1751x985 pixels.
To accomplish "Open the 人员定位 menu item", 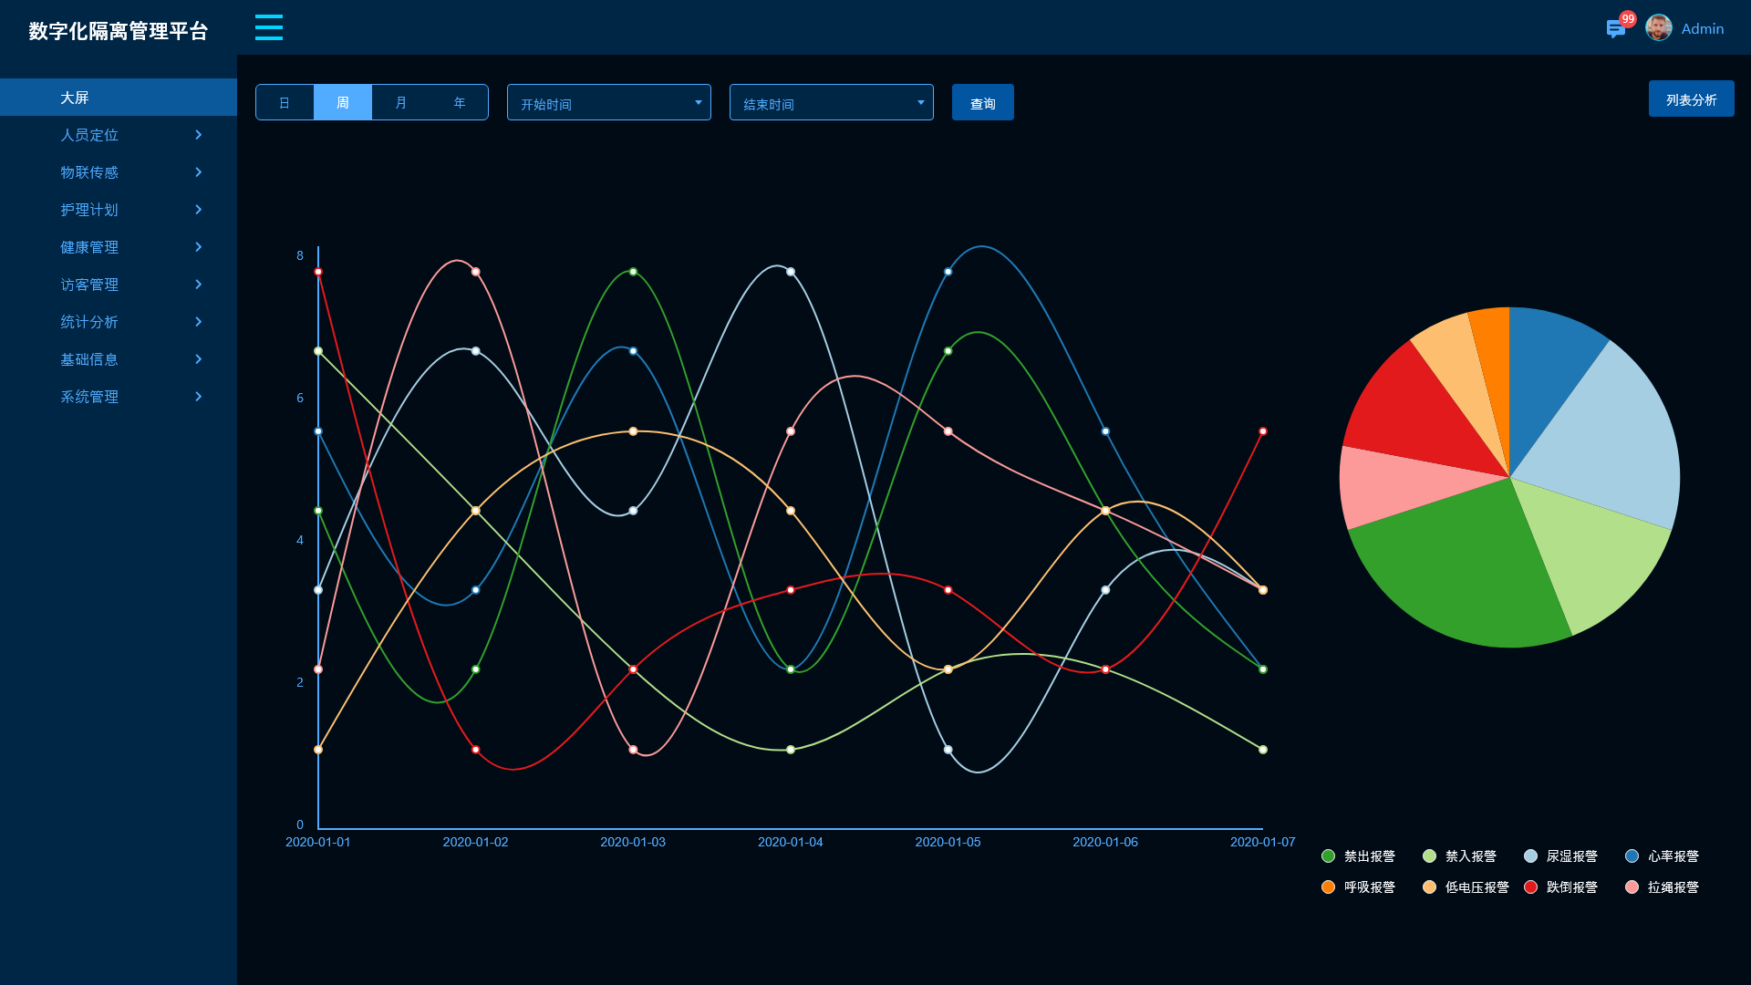I will pyautogui.click(x=119, y=135).
